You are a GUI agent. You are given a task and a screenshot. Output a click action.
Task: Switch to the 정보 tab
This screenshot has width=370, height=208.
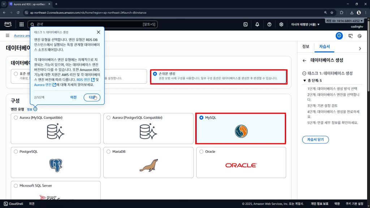(x=306, y=47)
